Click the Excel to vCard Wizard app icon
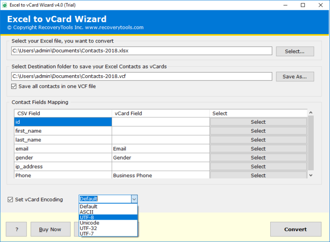This screenshot has width=330, height=242. pyautogui.click(x=4, y=5)
